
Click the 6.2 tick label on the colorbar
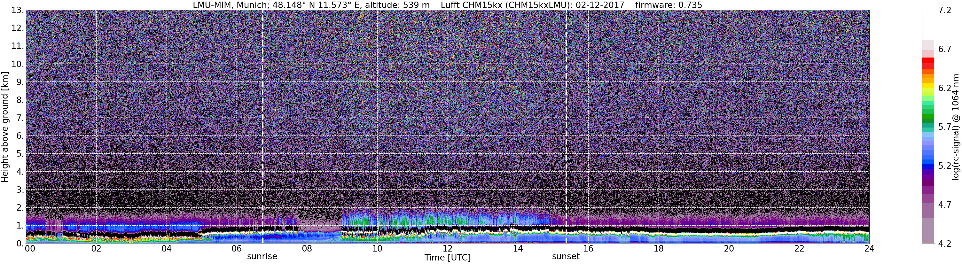pyautogui.click(x=944, y=88)
